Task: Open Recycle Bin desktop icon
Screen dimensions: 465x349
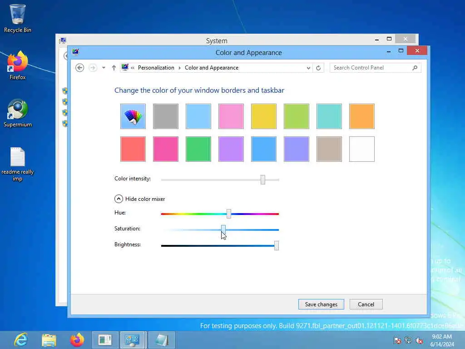Action: (x=18, y=18)
